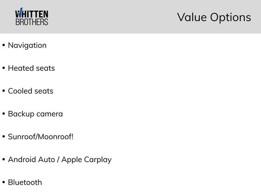Select the "Bluetooth" list item text

click(x=24, y=182)
